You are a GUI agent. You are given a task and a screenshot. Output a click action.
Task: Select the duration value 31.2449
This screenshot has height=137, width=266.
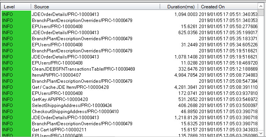point(189,45)
